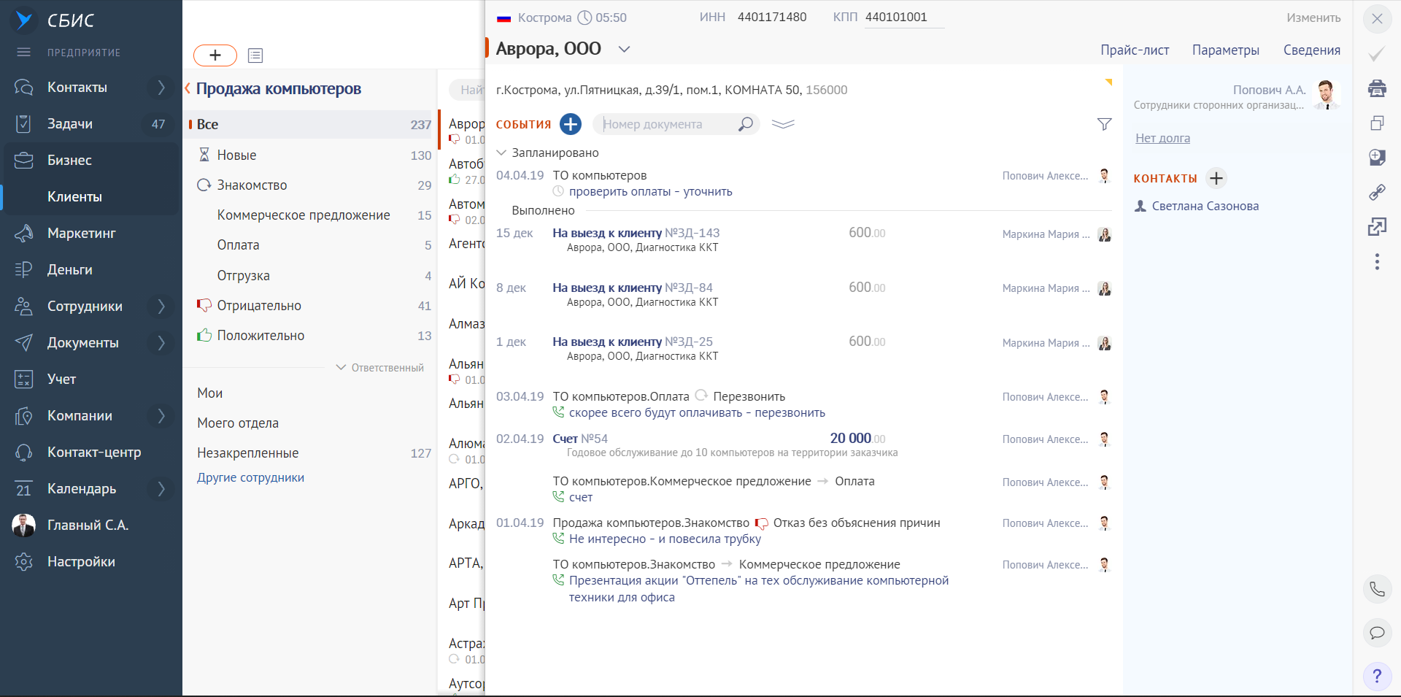Image resolution: width=1401 pixels, height=697 pixels.
Task: Click the magnifier search icon in events
Action: 745,124
